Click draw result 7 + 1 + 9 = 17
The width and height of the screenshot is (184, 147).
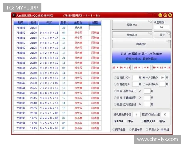[x=49, y=38]
